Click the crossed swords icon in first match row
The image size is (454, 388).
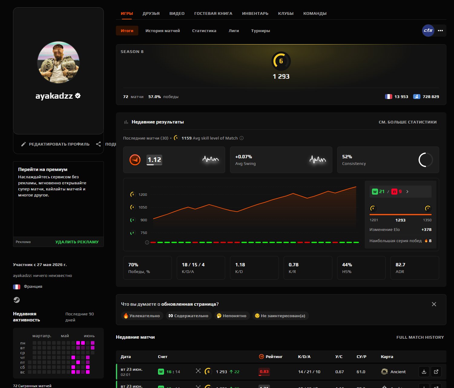point(198,371)
